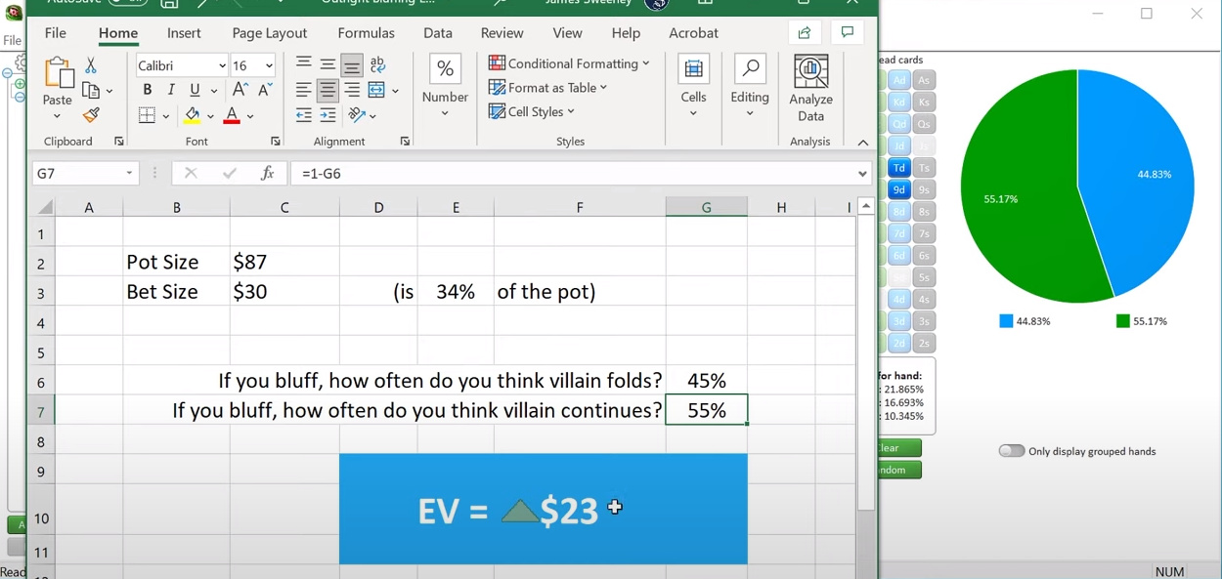The height and width of the screenshot is (579, 1222).
Task: Click the Share icon above the ribbon
Action: [x=805, y=33]
